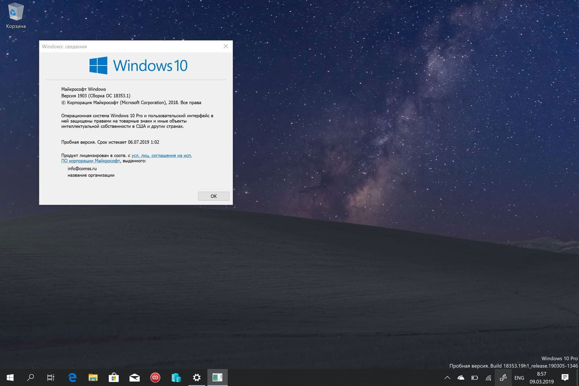Screen dimensions: 579x386
Task: Switch input language via ENG indicator
Action: pyautogui.click(x=519, y=378)
